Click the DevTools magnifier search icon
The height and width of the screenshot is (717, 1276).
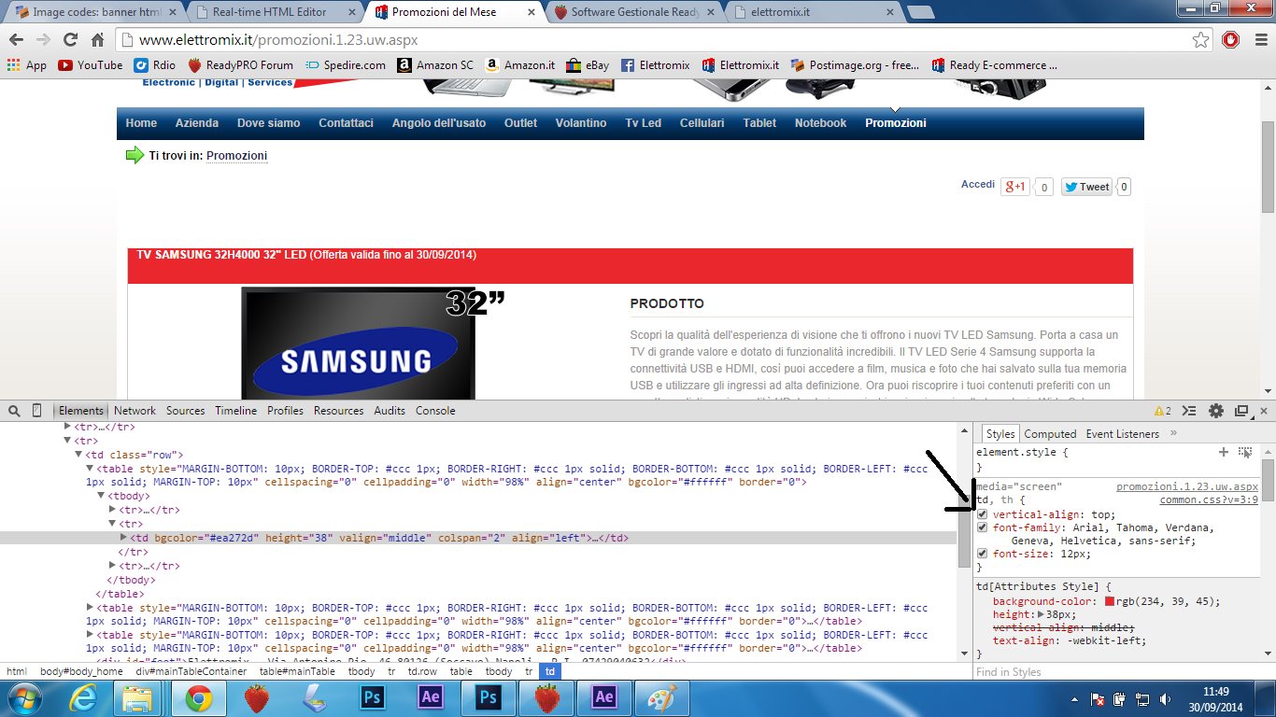pos(14,411)
